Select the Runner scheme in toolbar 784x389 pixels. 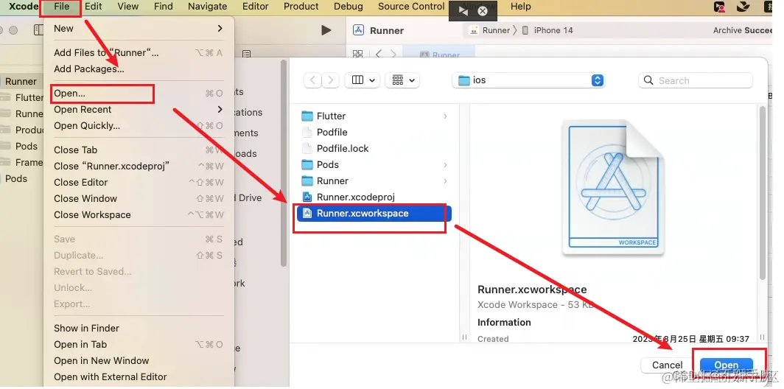tap(490, 30)
